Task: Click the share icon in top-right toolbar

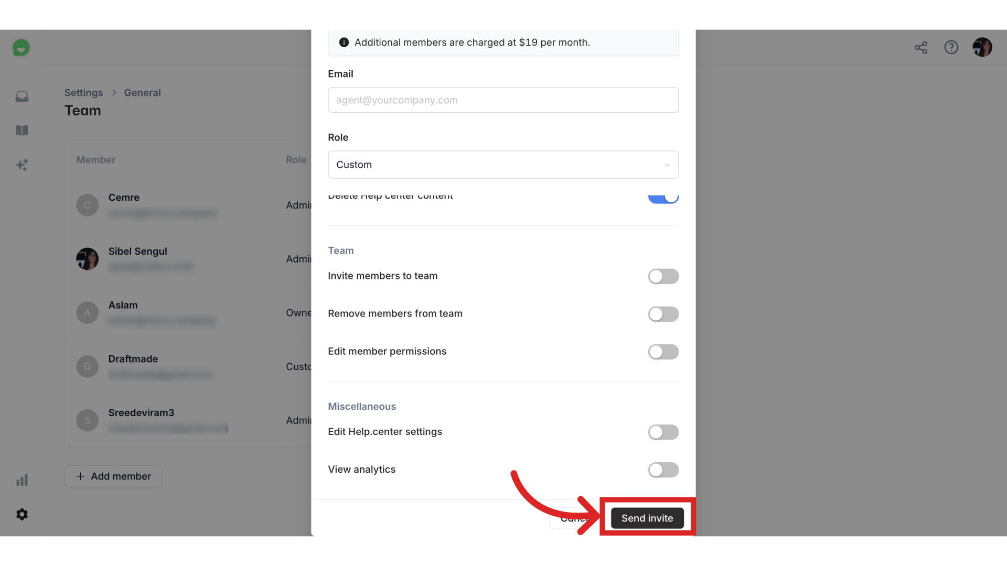Action: pyautogui.click(x=920, y=48)
